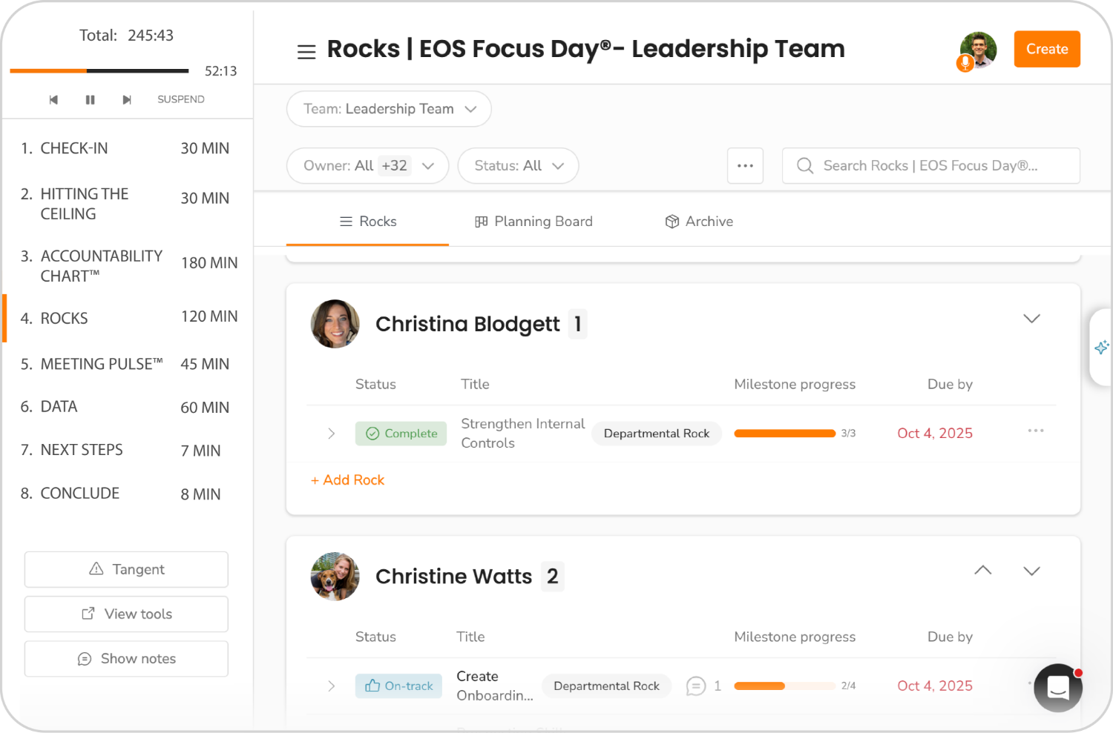
Task: Open the Team: Leadership Team dropdown
Action: (388, 108)
